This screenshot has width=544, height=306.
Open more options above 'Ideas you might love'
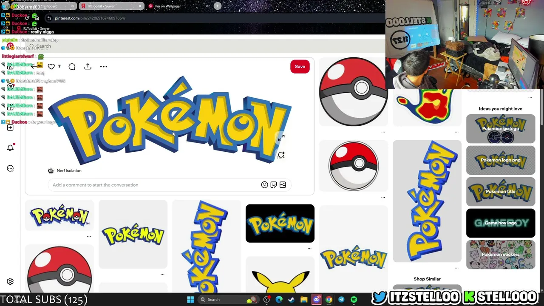[530, 98]
